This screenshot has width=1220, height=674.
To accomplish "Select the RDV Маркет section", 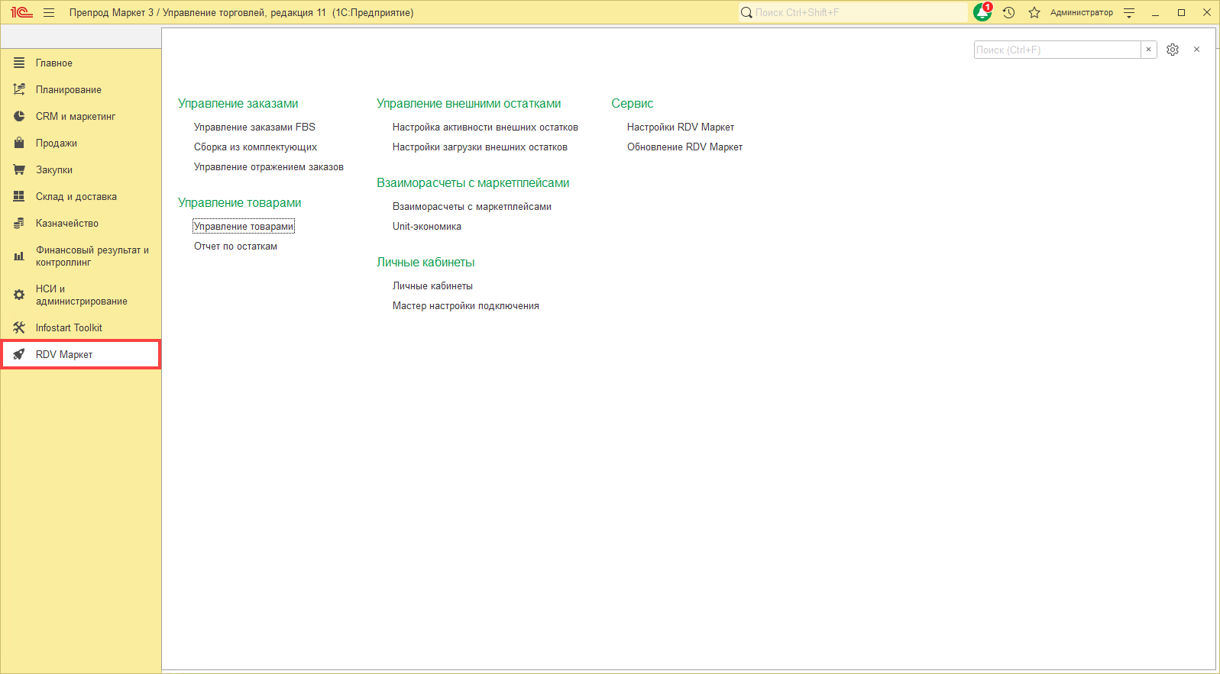I will [x=81, y=354].
